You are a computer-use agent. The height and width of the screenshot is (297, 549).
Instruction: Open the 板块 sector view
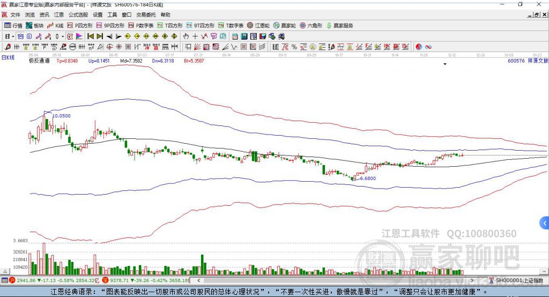[34, 26]
